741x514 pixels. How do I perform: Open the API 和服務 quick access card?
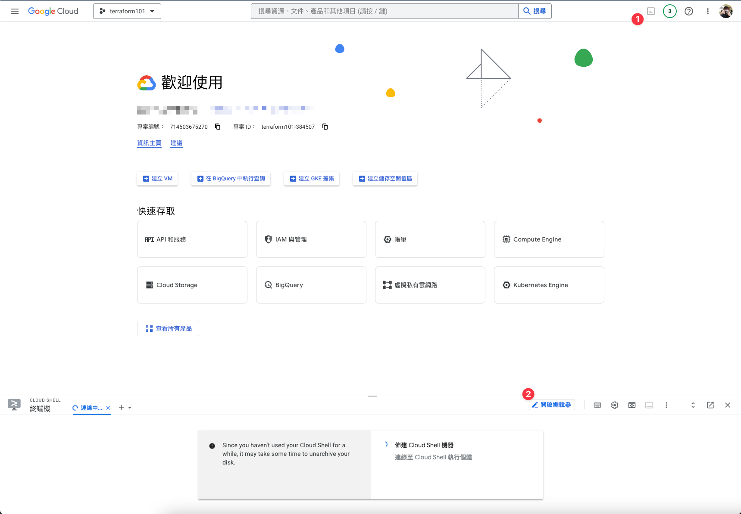tap(192, 239)
